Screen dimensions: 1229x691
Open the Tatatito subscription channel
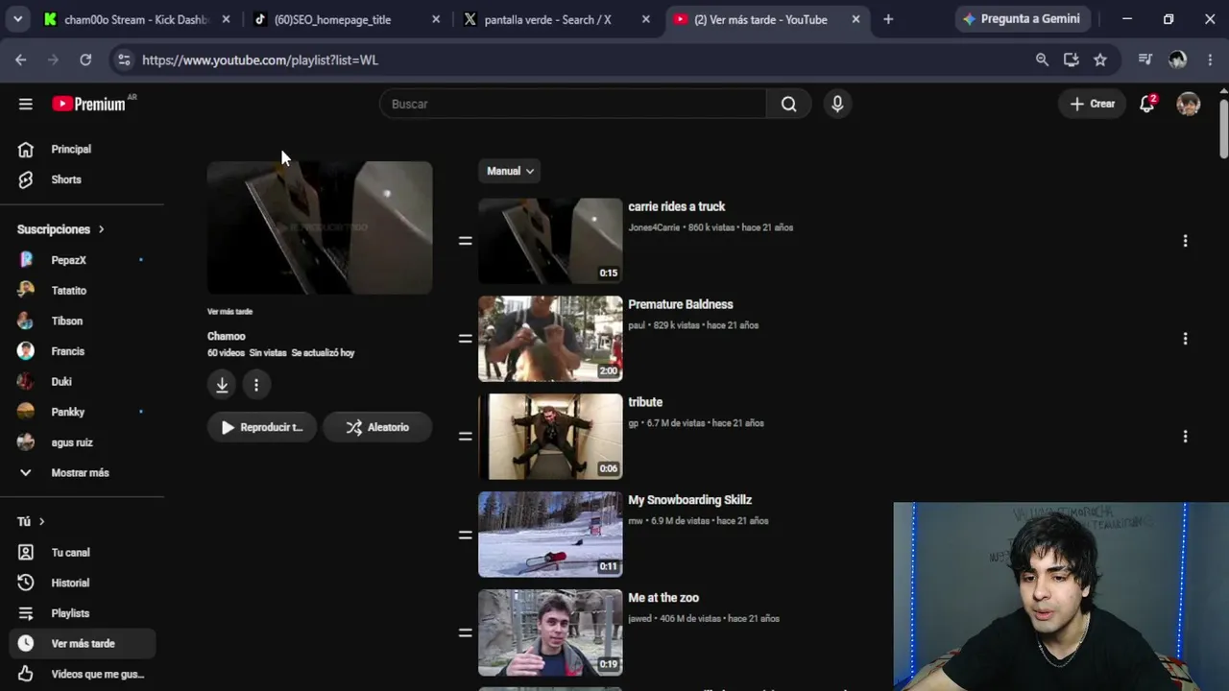(82, 291)
